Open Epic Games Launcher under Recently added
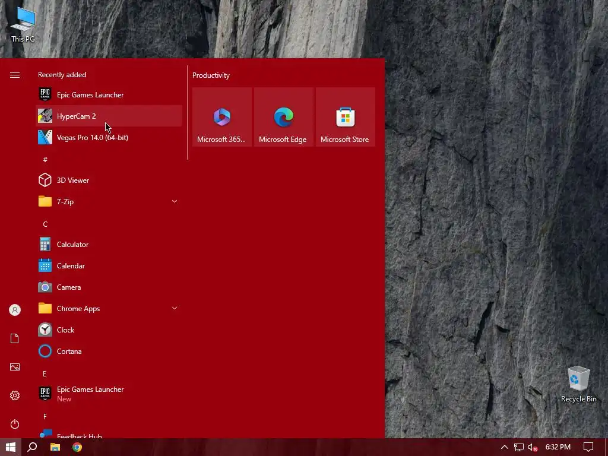Viewport: 608px width, 456px height. point(109,94)
